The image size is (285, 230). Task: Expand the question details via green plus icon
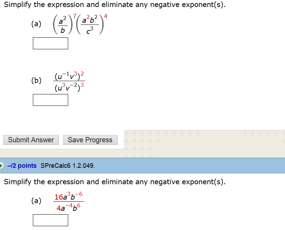pyautogui.click(x=2, y=166)
